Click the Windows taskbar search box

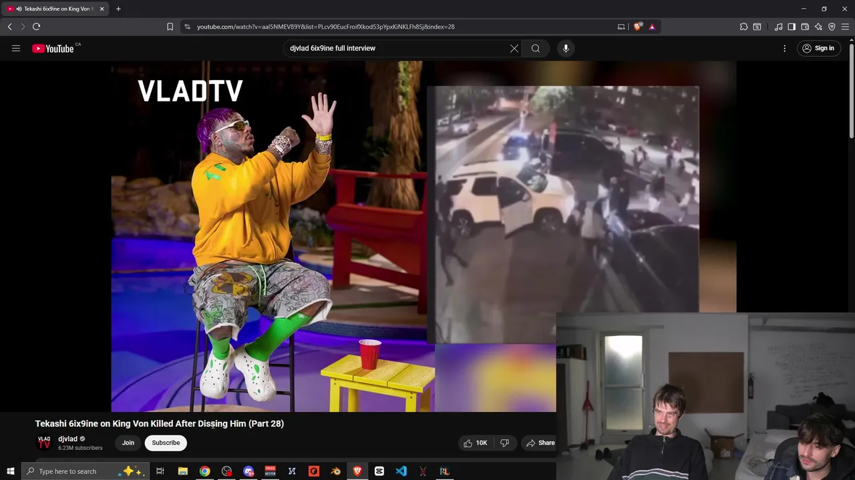[x=85, y=471]
